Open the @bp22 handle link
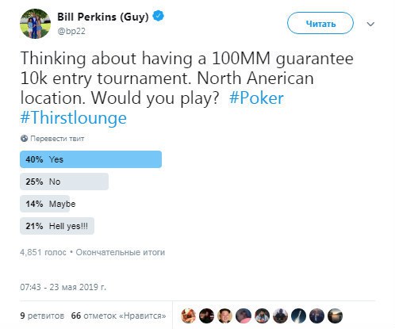The width and height of the screenshot is (395, 329). pos(71,31)
